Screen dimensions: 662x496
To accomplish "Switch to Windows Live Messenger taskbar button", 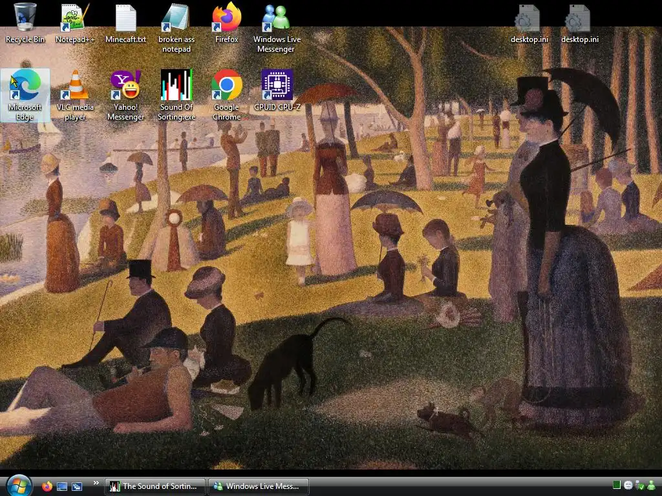I will (x=259, y=486).
